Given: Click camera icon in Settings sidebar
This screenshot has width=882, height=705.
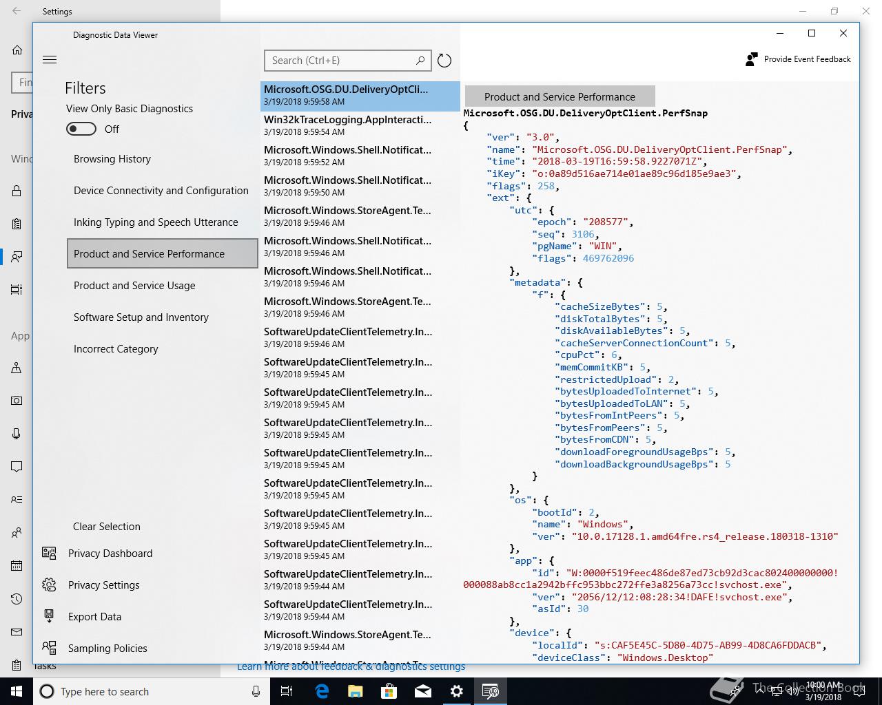Looking at the screenshot, I should pyautogui.click(x=17, y=400).
